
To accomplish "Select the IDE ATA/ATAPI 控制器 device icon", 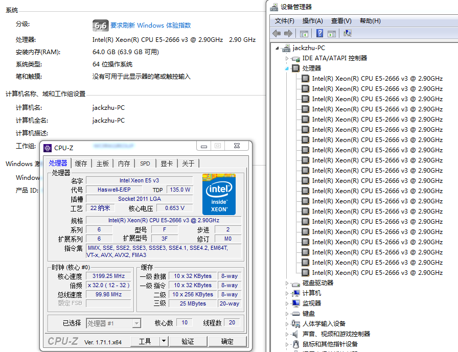I will pos(296,58).
